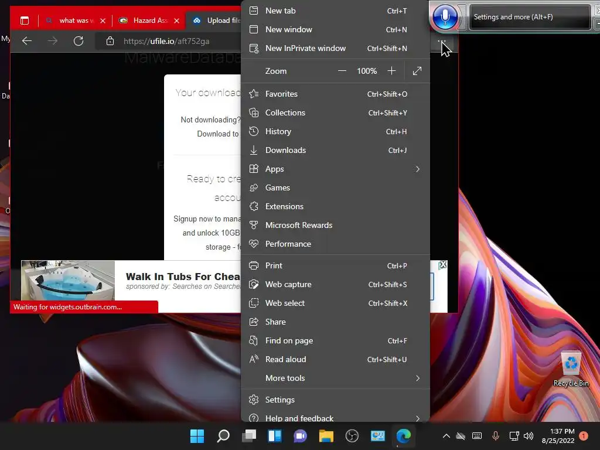Viewport: 600px width, 450px height.
Task: Expand the More tools submenu
Action: [x=335, y=378]
